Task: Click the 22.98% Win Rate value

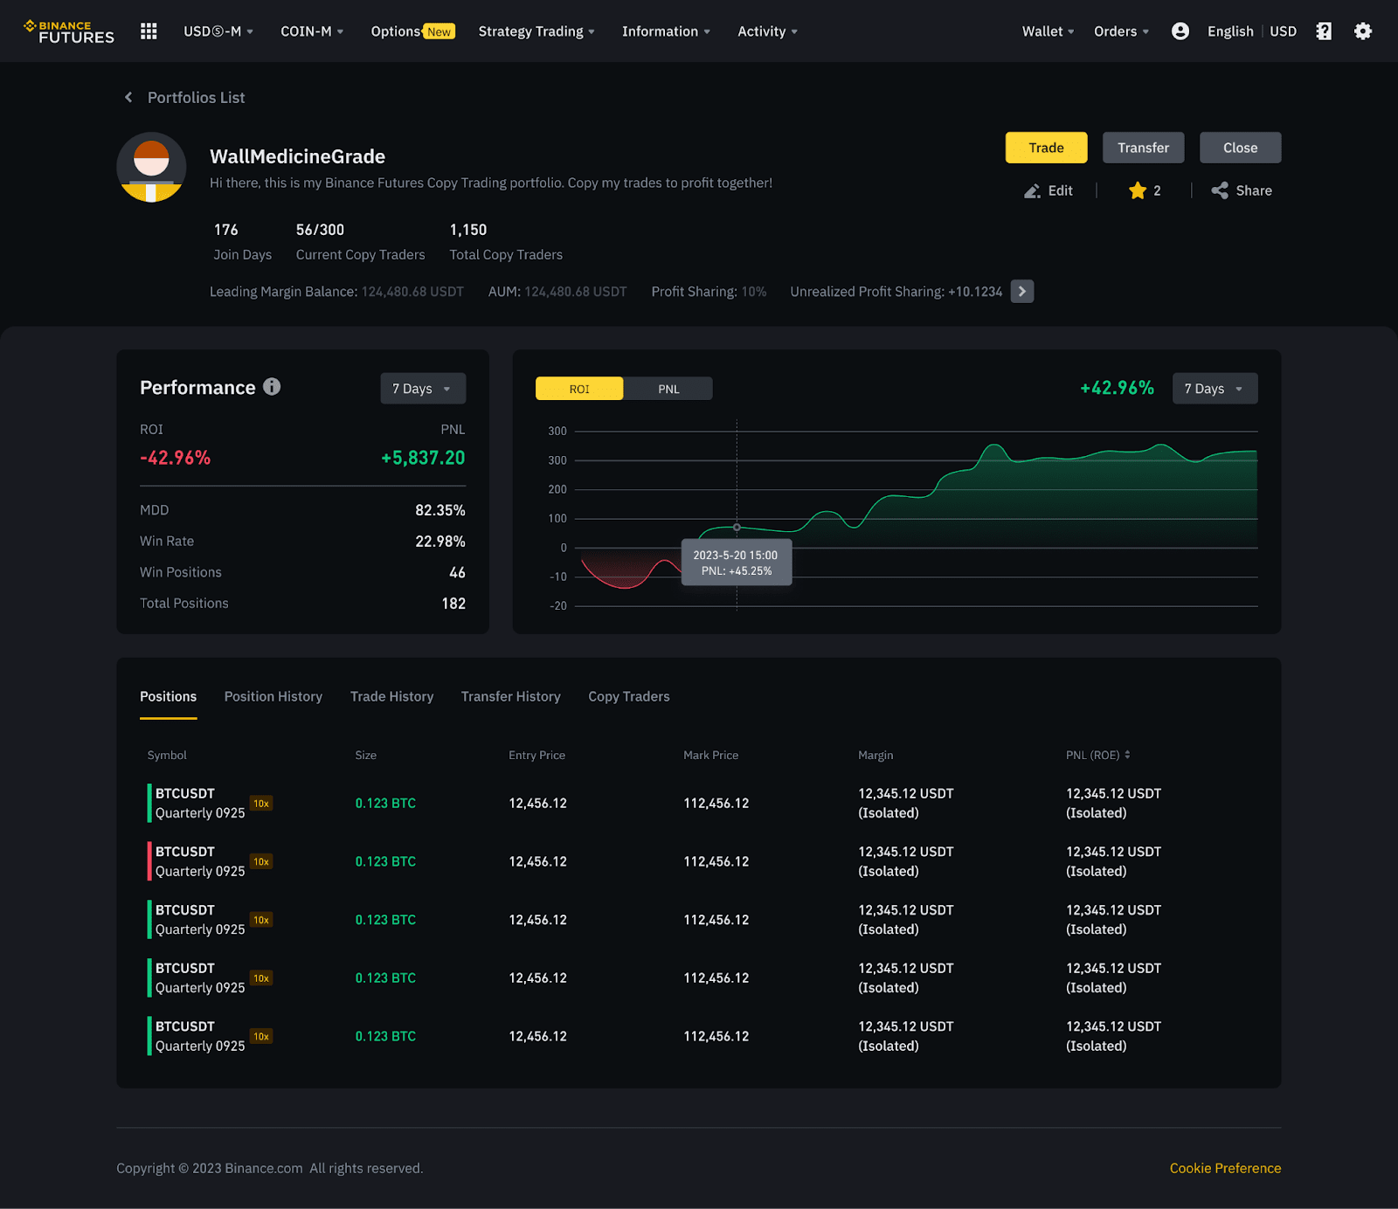Action: click(x=440, y=542)
